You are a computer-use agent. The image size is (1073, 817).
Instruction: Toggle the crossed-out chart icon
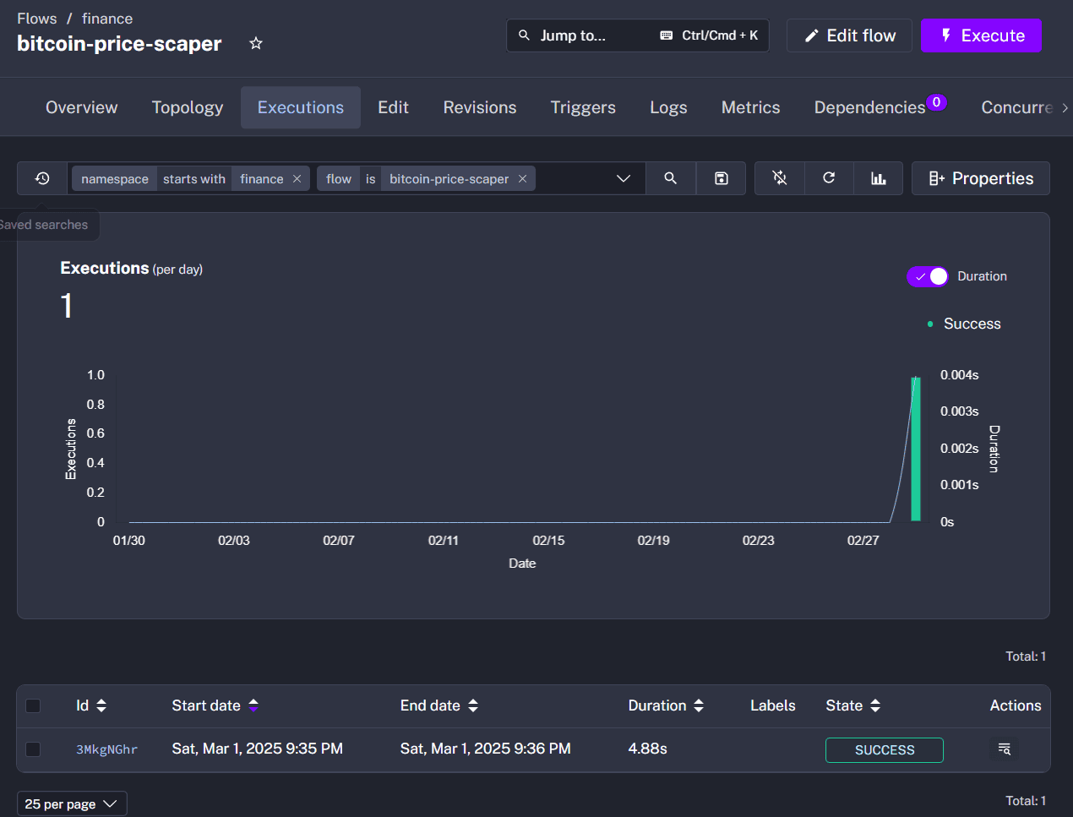(779, 178)
